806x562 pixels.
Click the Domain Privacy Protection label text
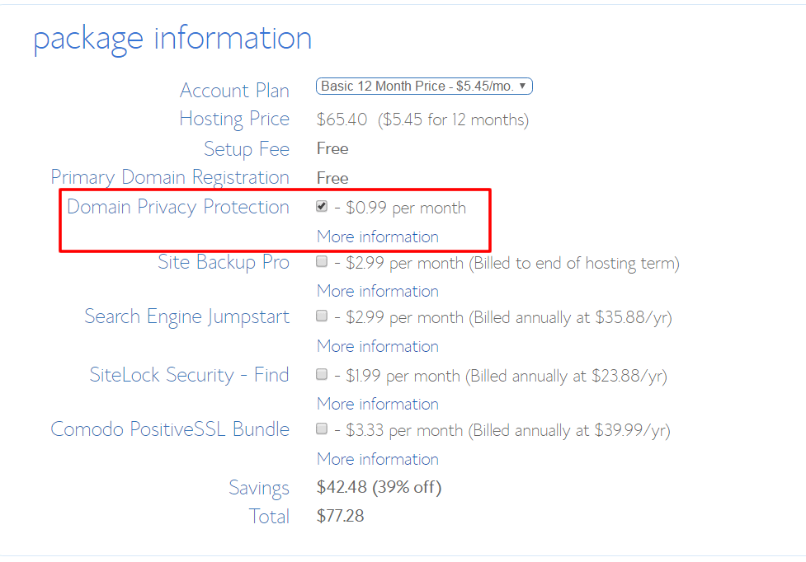pyautogui.click(x=178, y=207)
